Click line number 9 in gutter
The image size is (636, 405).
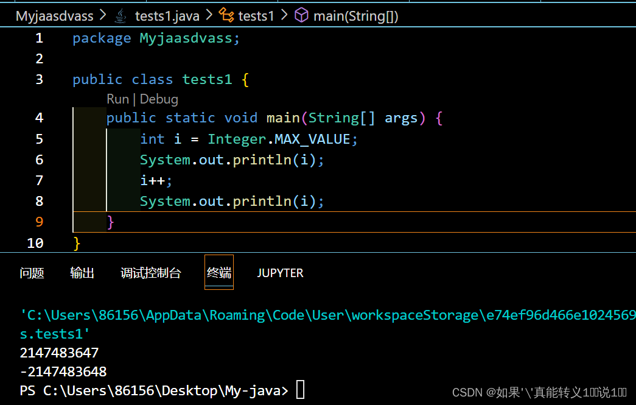(40, 222)
